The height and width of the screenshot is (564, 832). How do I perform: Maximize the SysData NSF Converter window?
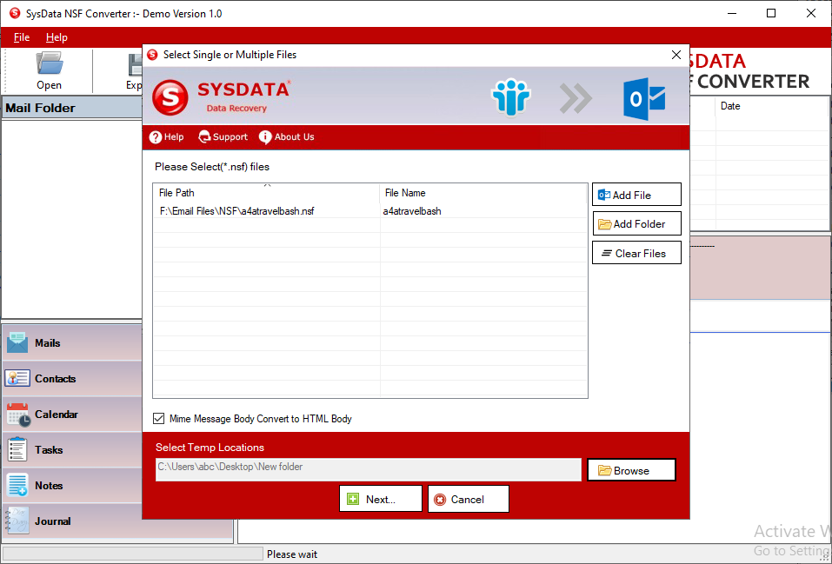pyautogui.click(x=771, y=13)
